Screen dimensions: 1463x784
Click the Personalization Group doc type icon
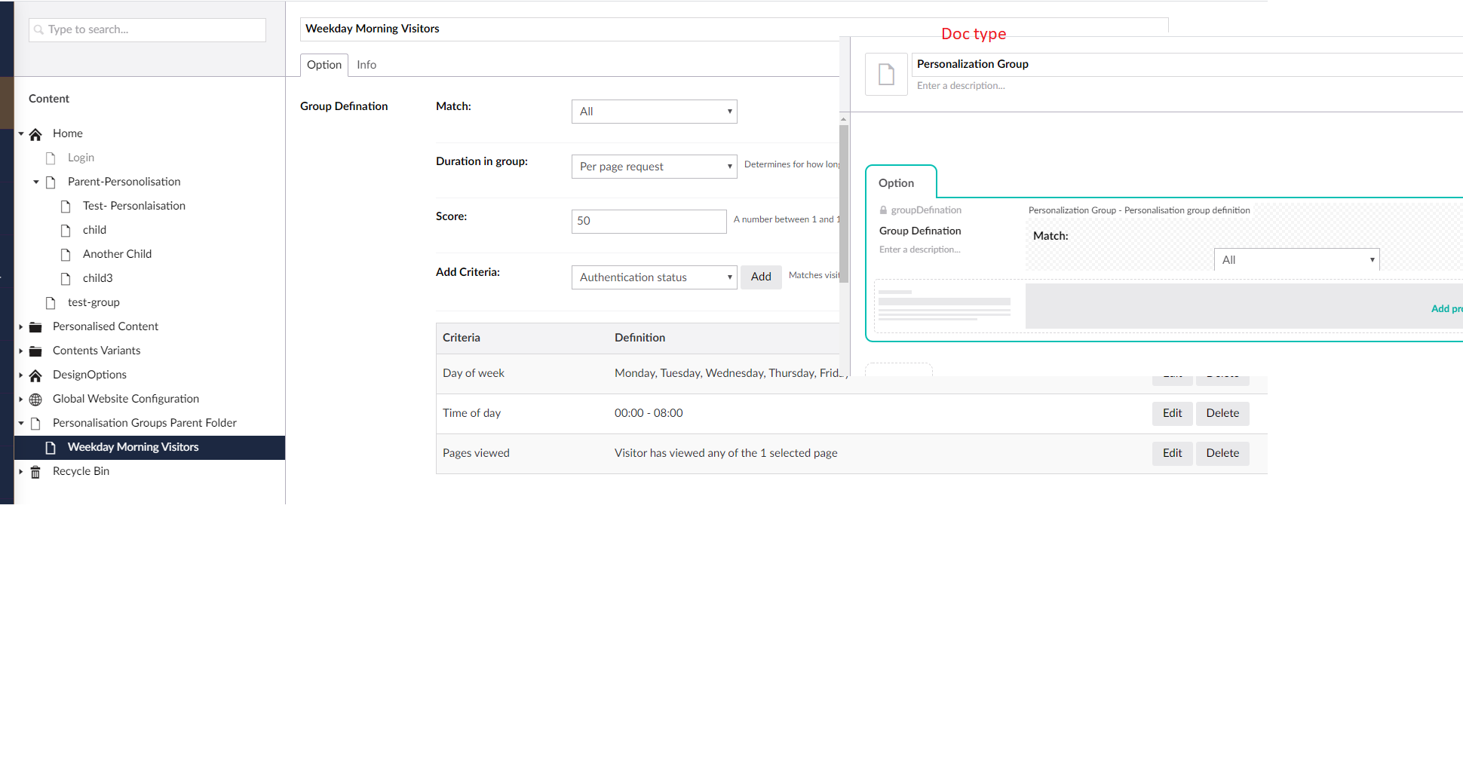(886, 74)
